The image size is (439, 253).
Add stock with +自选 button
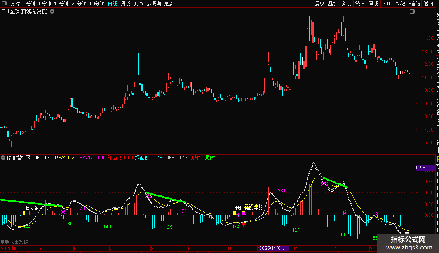coord(415,4)
